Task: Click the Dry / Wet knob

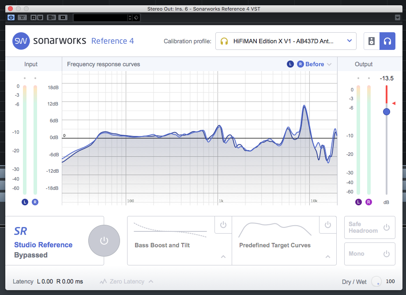Action: (x=376, y=281)
